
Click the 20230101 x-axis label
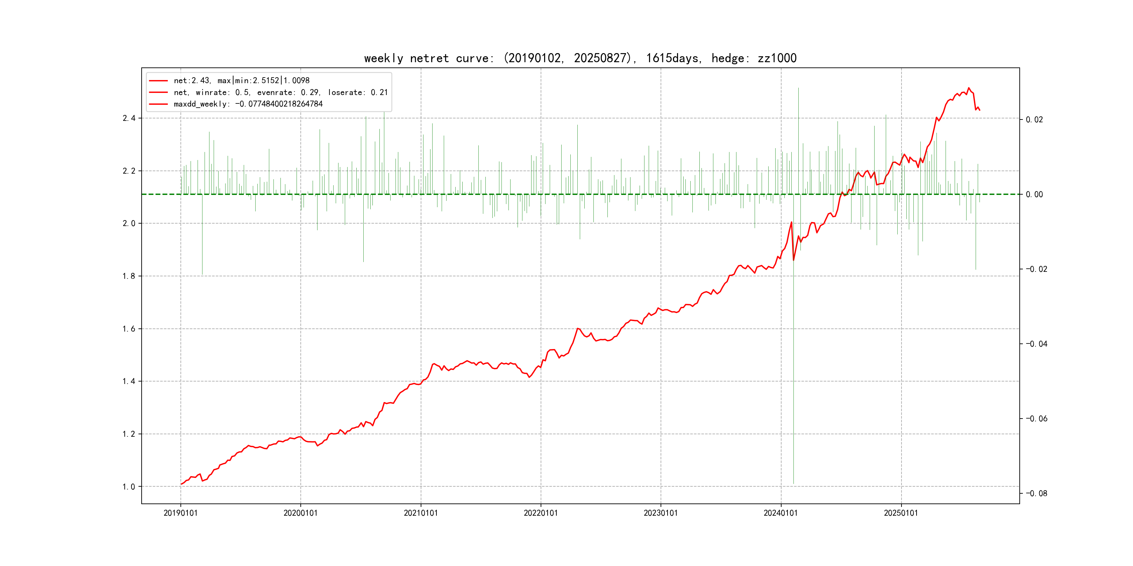coord(661,513)
